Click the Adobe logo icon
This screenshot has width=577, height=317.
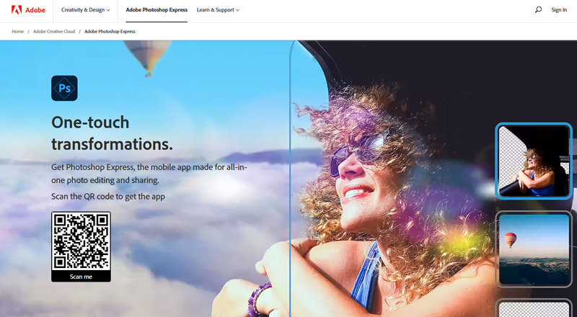tap(17, 10)
